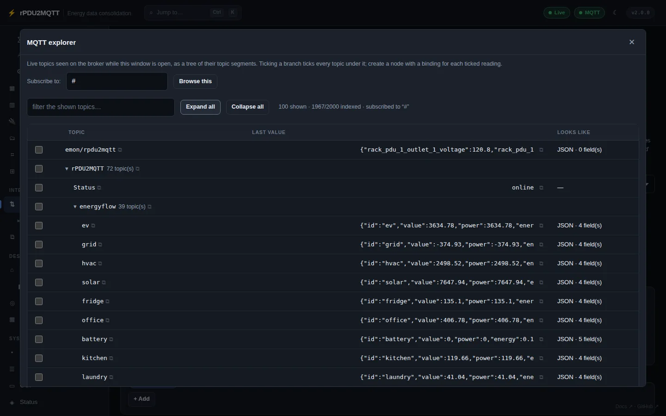Click the MQTT connection badge
Image resolution: width=666 pixels, height=416 pixels.
pyautogui.click(x=589, y=12)
